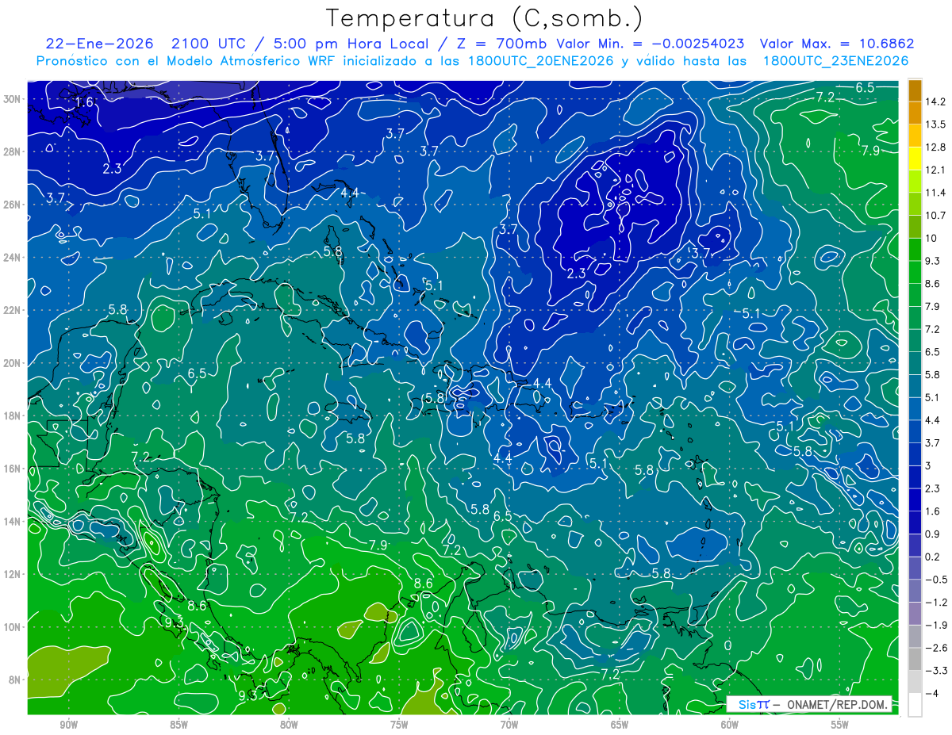Image resolution: width=952 pixels, height=735 pixels.
Task: Click the colorbar label "3"
Action: (928, 465)
